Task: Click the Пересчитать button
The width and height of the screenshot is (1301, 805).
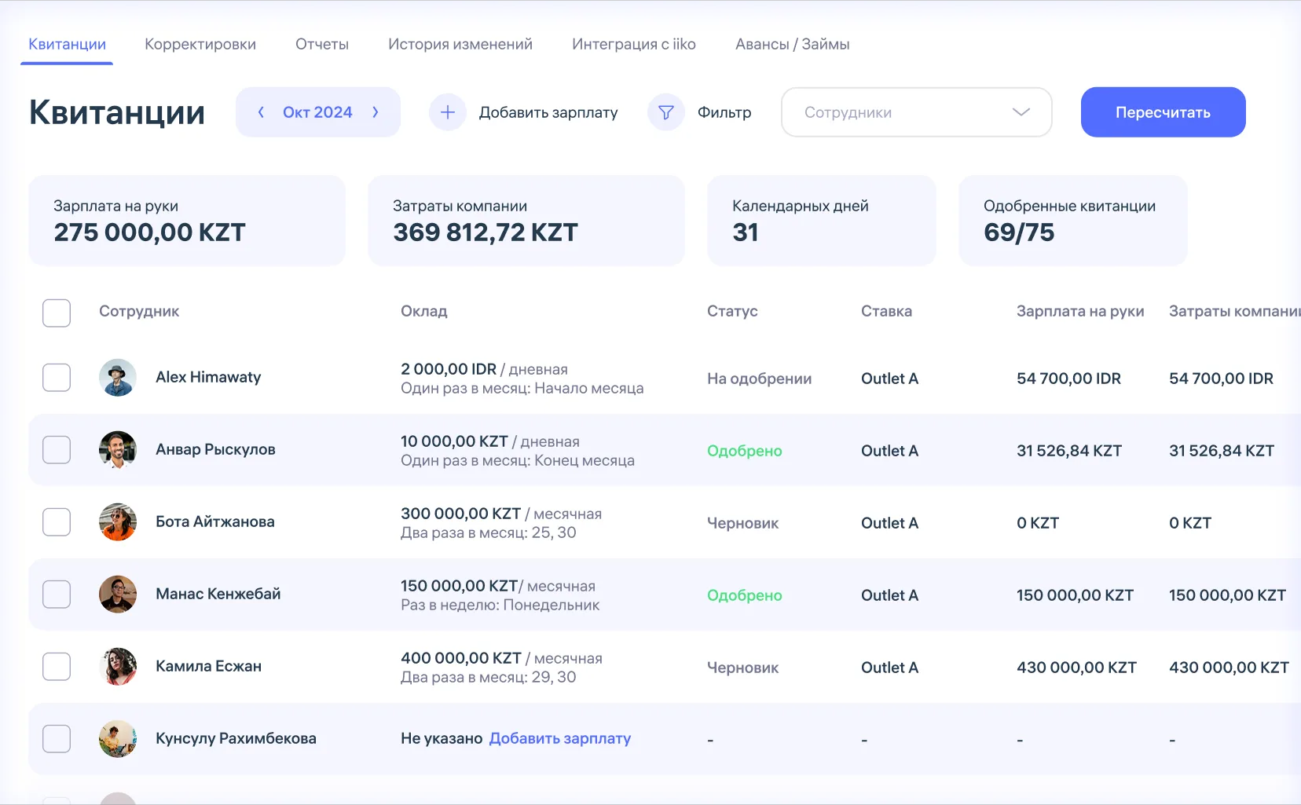Action: (1164, 112)
